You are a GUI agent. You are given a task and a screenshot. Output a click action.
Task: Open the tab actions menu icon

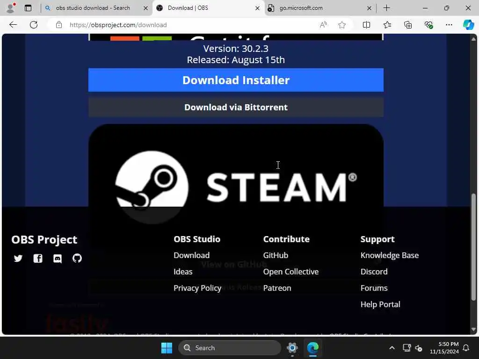[x=28, y=8]
